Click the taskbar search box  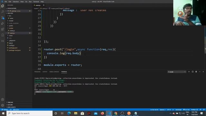[29, 113]
